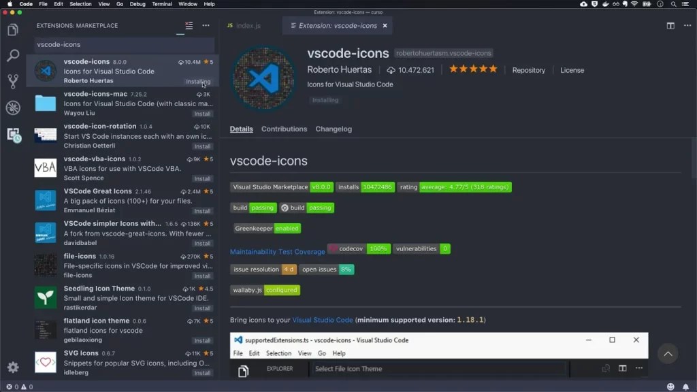Open the Wi-Fi menu bar icon
The image size is (697, 392).
[634, 4]
